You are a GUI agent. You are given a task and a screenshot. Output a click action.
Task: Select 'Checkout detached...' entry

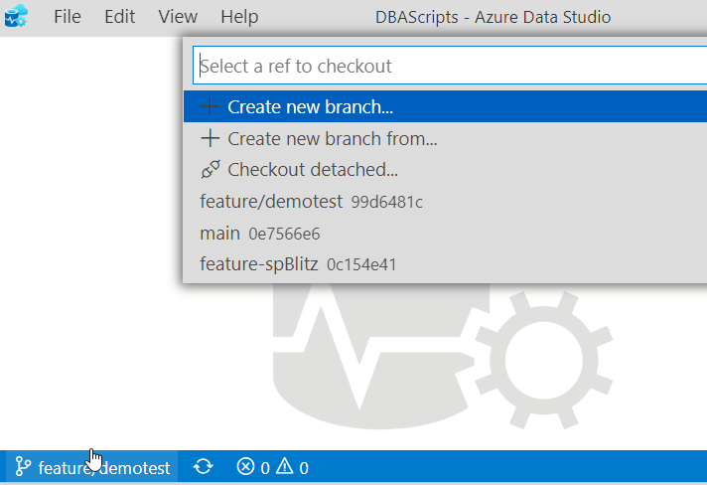312,170
